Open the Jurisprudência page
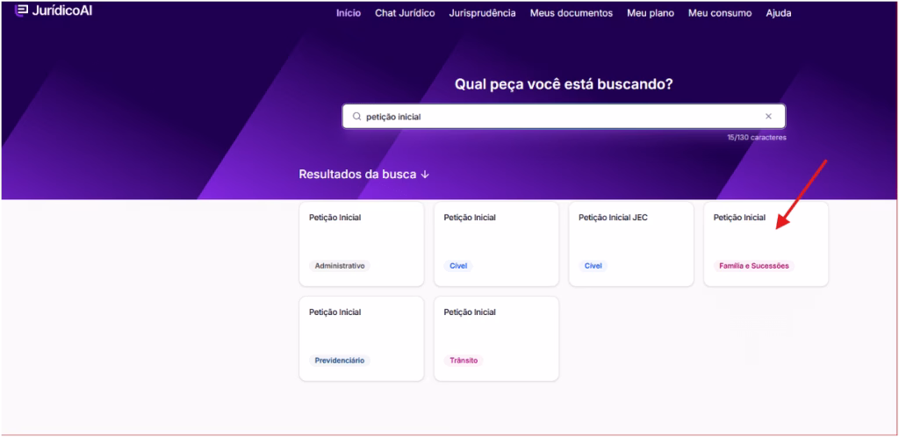The image size is (899, 437). pyautogui.click(x=482, y=13)
